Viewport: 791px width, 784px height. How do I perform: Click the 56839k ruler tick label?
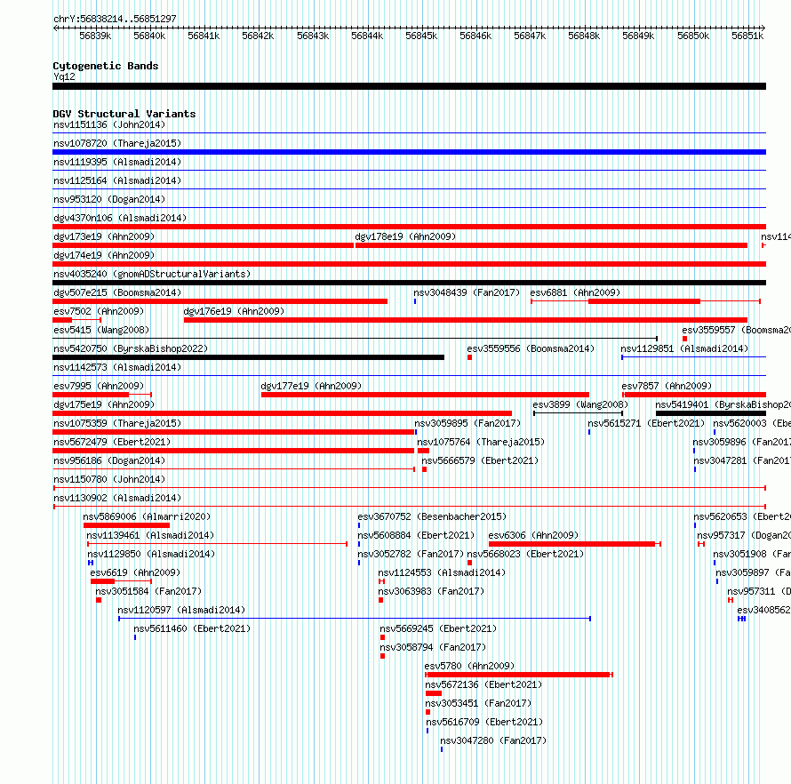95,36
